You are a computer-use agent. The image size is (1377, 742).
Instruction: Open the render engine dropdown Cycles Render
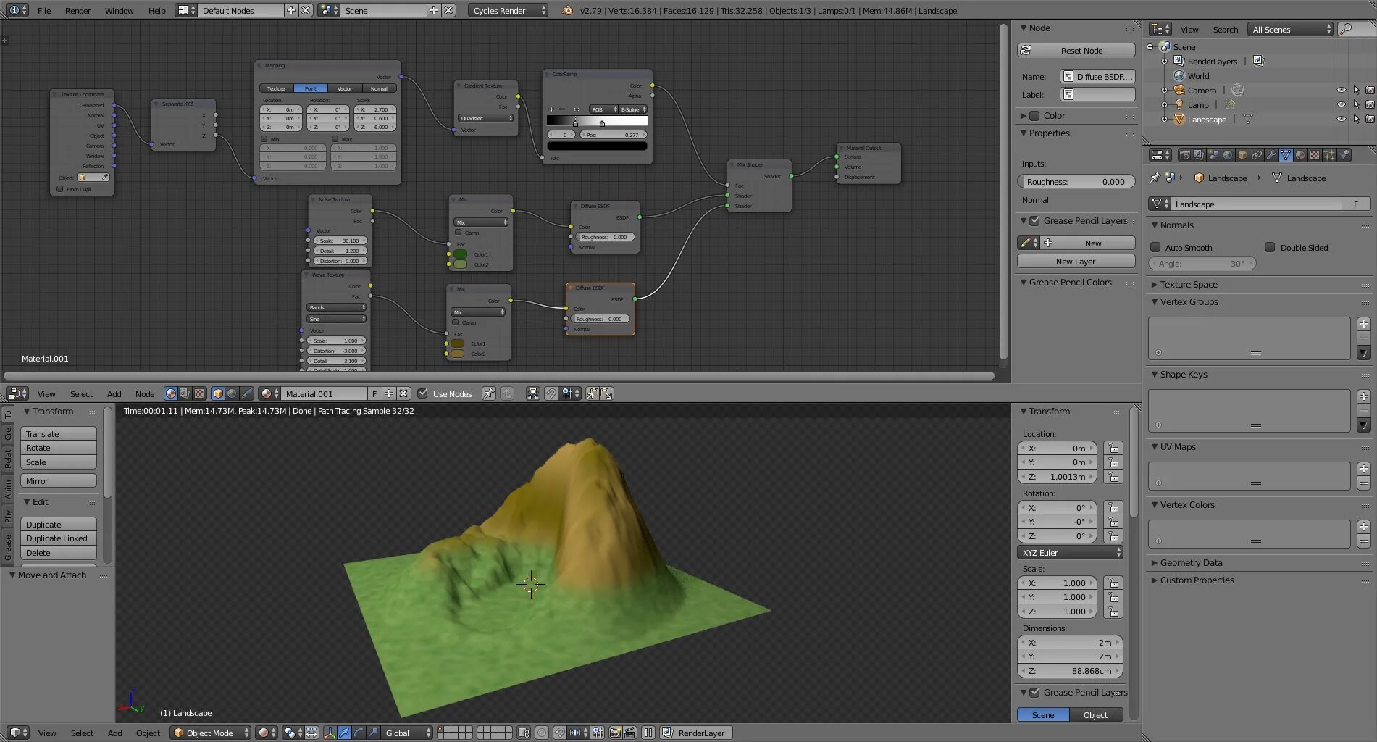coord(508,10)
